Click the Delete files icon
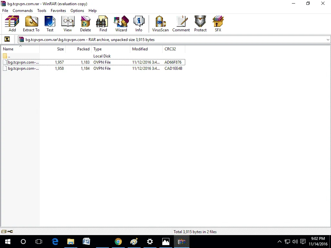 [85, 24]
